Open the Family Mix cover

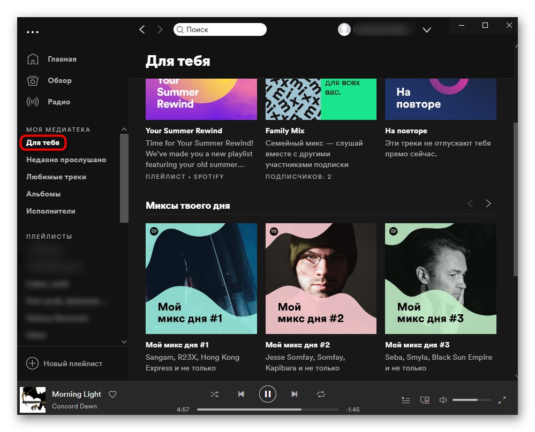tap(321, 99)
